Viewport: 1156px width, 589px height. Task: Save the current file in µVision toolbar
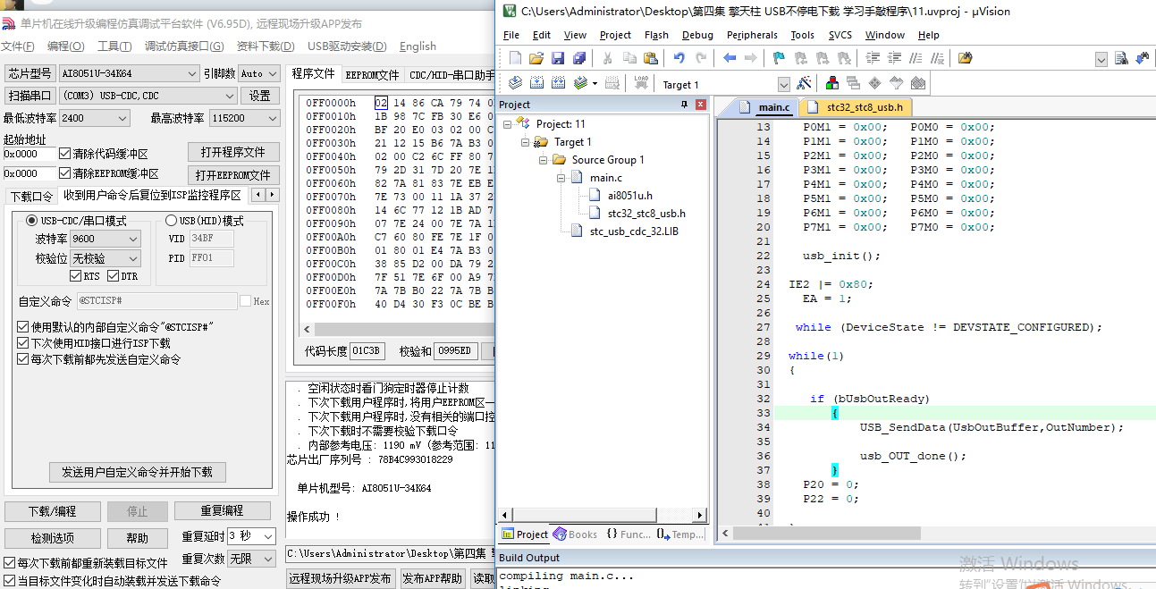click(x=558, y=58)
